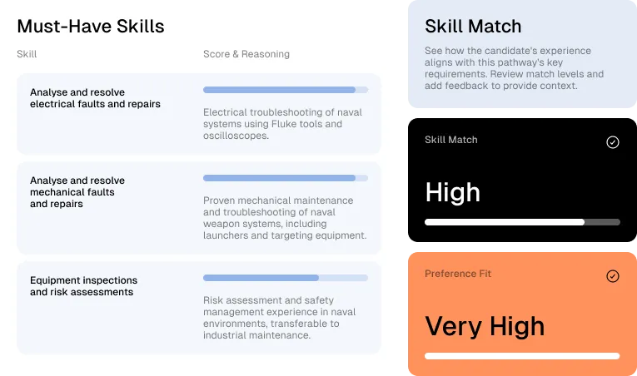
Task: Select the black Skill Match High card
Action: [x=522, y=180]
